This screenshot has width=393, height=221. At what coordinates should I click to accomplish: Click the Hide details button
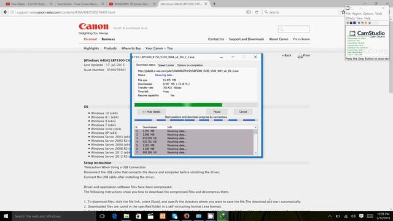tap(151, 112)
